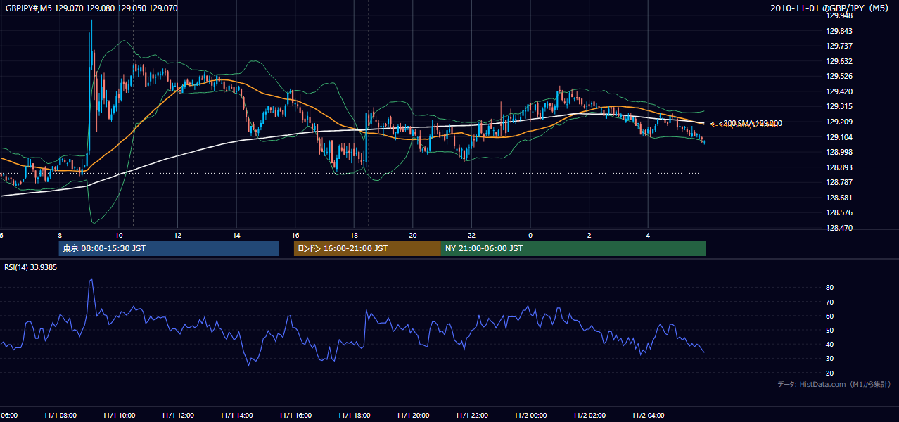Click the chart title 2010-11-01 のGBP/JPY (M5)
Viewport: 899px width, 422px height.
coord(830,8)
